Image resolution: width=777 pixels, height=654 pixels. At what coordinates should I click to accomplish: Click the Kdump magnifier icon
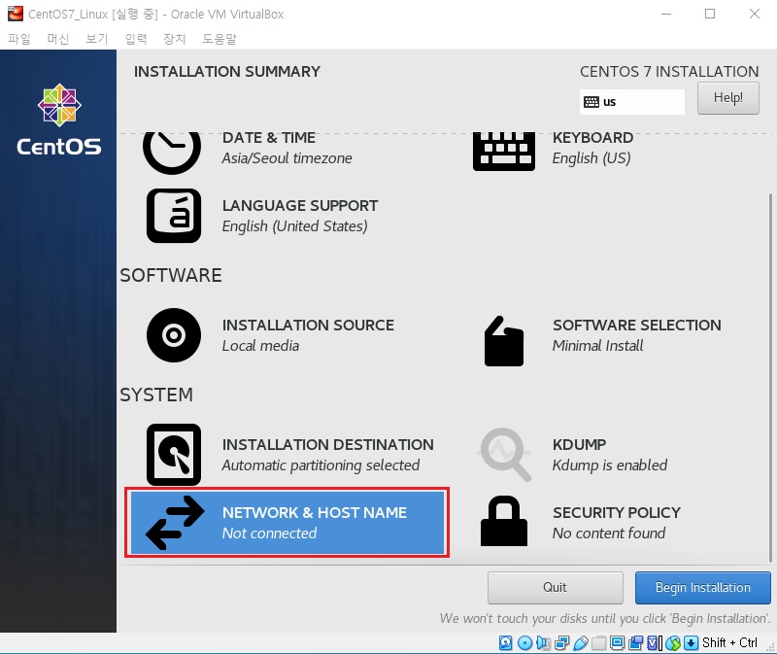pyautogui.click(x=504, y=455)
